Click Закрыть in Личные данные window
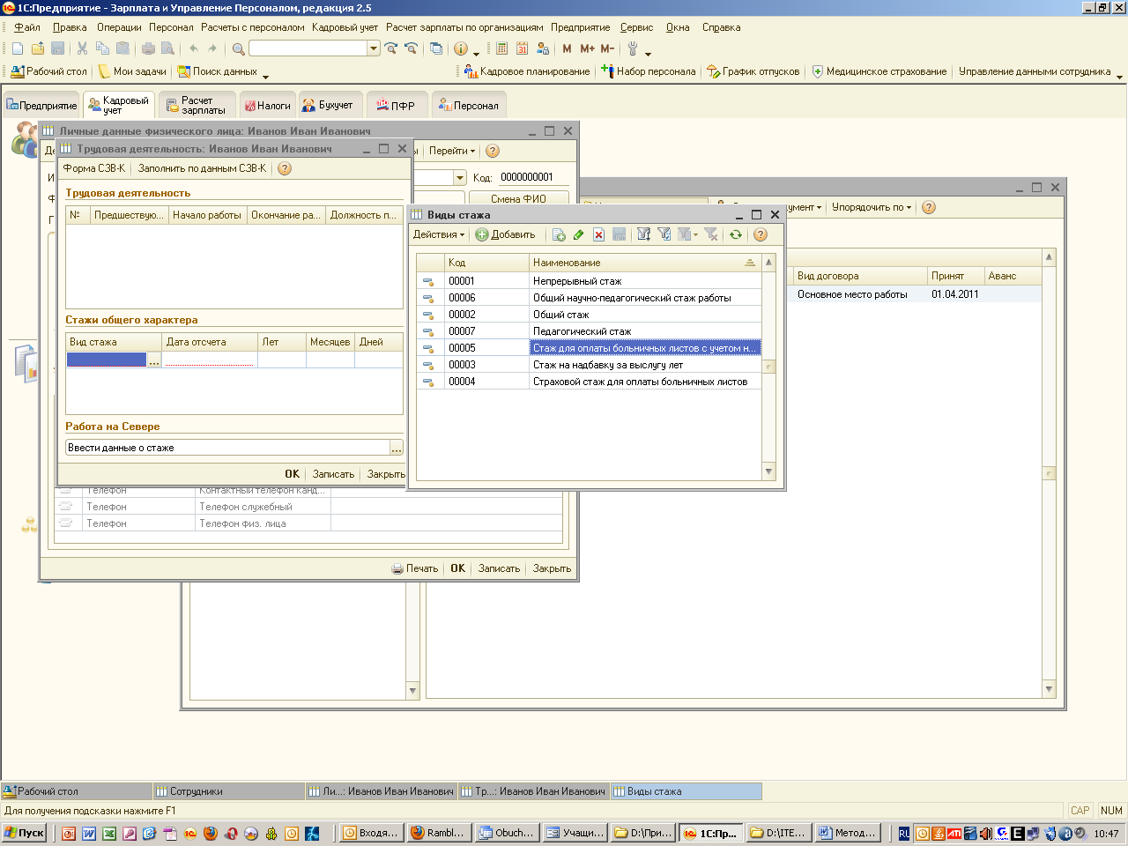 (x=552, y=568)
